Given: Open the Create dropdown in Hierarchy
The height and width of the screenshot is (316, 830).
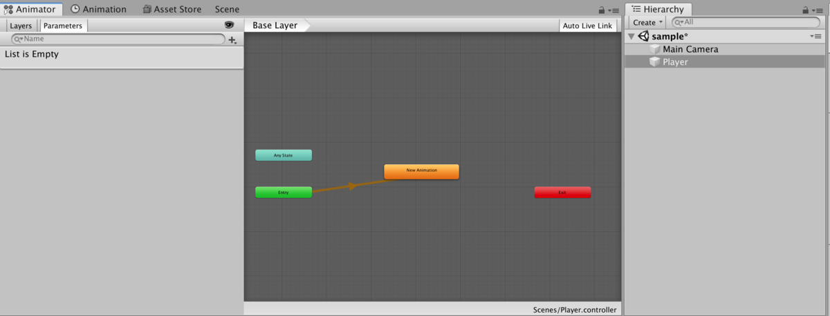Looking at the screenshot, I should pos(647,22).
